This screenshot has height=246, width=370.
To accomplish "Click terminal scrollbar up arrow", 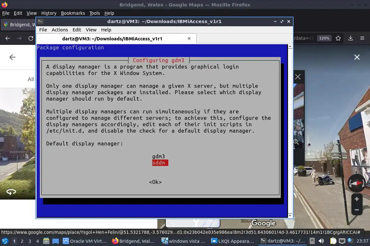I will click(x=290, y=47).
